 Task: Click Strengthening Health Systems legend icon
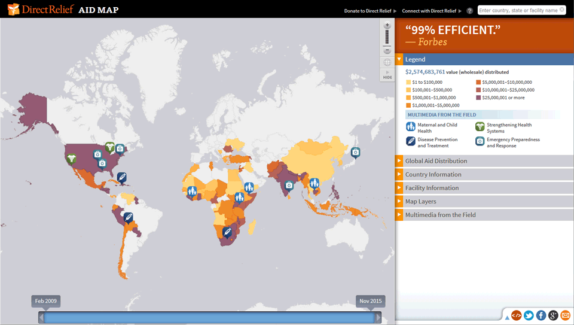click(480, 127)
